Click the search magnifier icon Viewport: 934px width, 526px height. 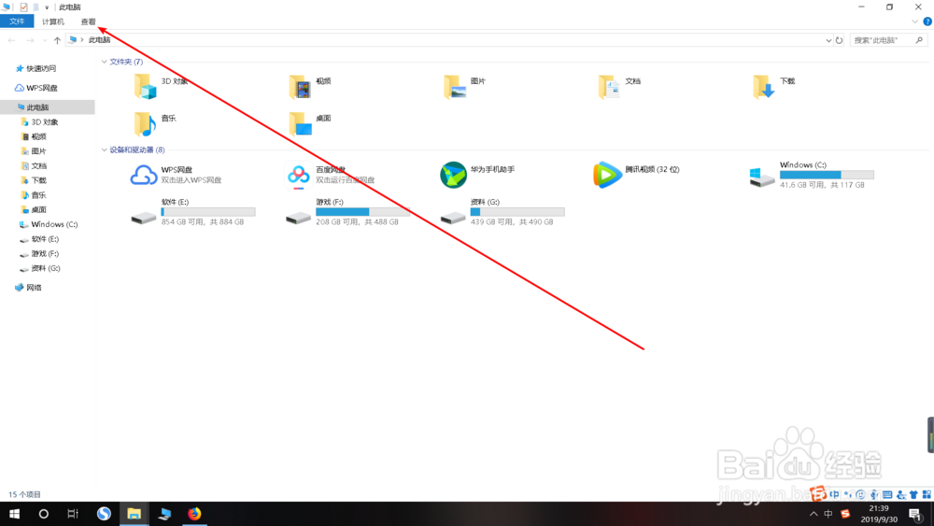(x=920, y=40)
